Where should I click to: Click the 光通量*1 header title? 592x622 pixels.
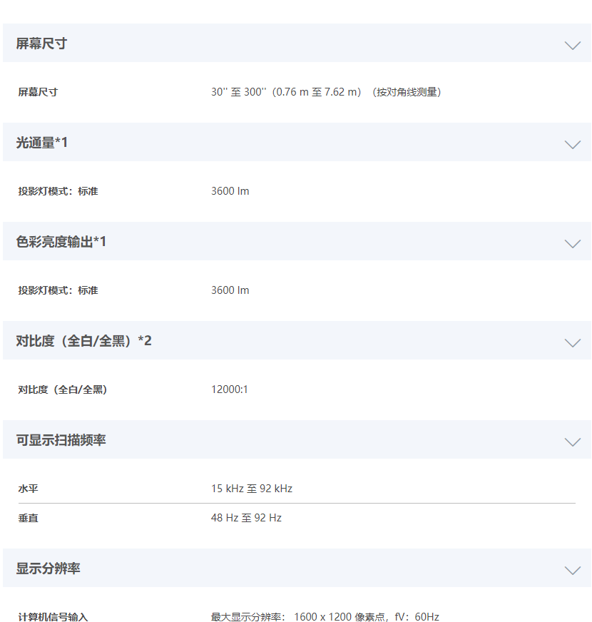(41, 143)
